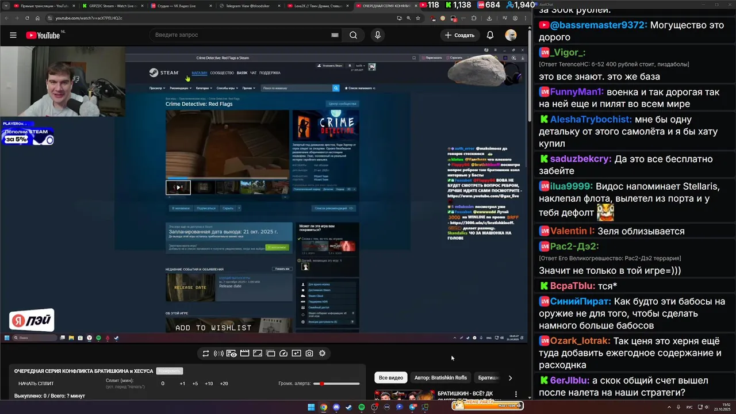Open Создать create menu

click(459, 35)
